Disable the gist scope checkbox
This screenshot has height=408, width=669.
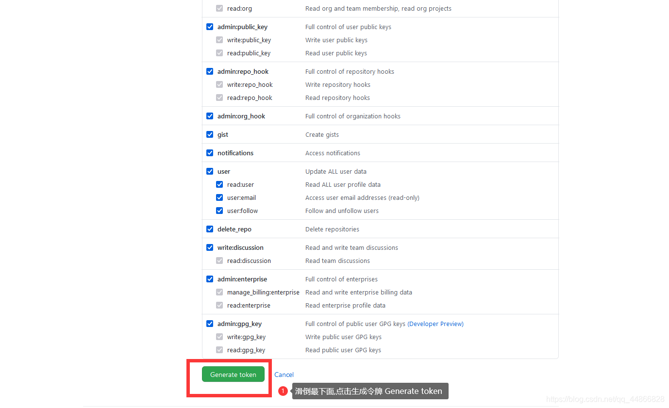(x=210, y=134)
